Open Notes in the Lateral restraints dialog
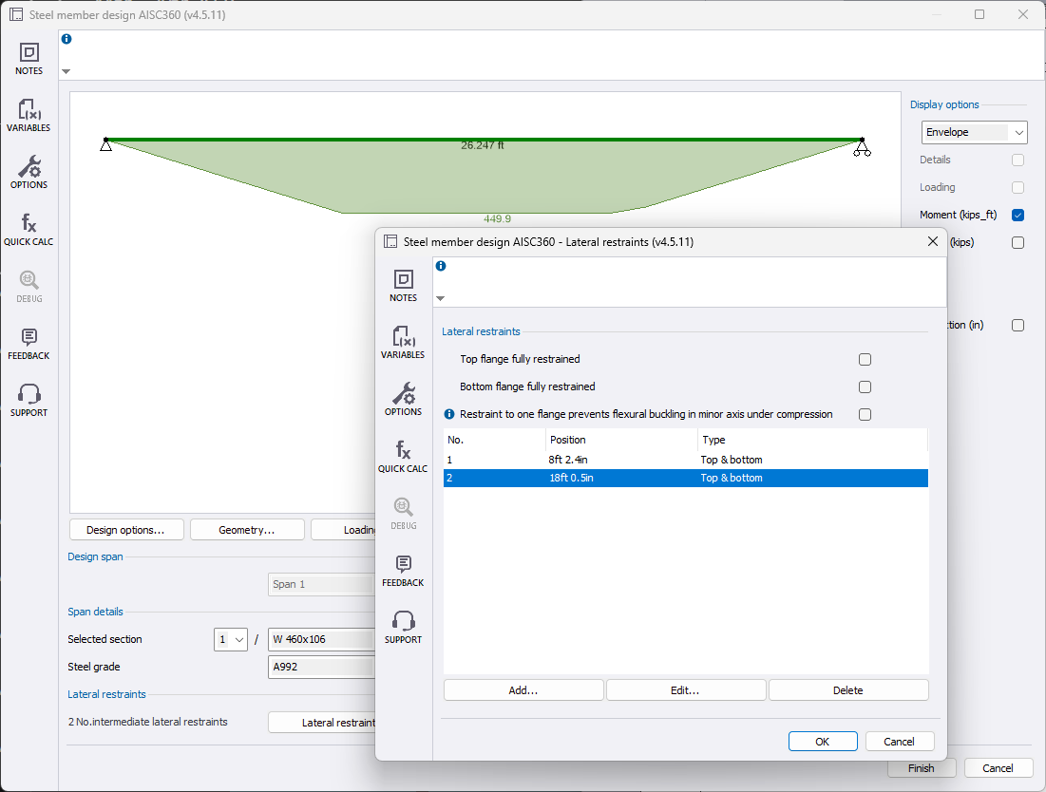Screen dimensions: 1046x792 click(x=403, y=284)
